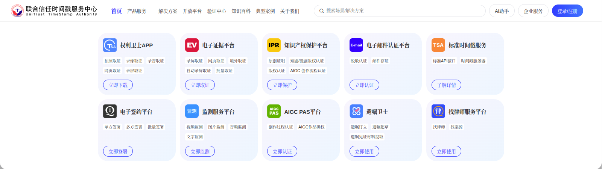The height and width of the screenshot is (169, 602).
Task: Click the 脱敏认证 tag
Action: [359, 61]
